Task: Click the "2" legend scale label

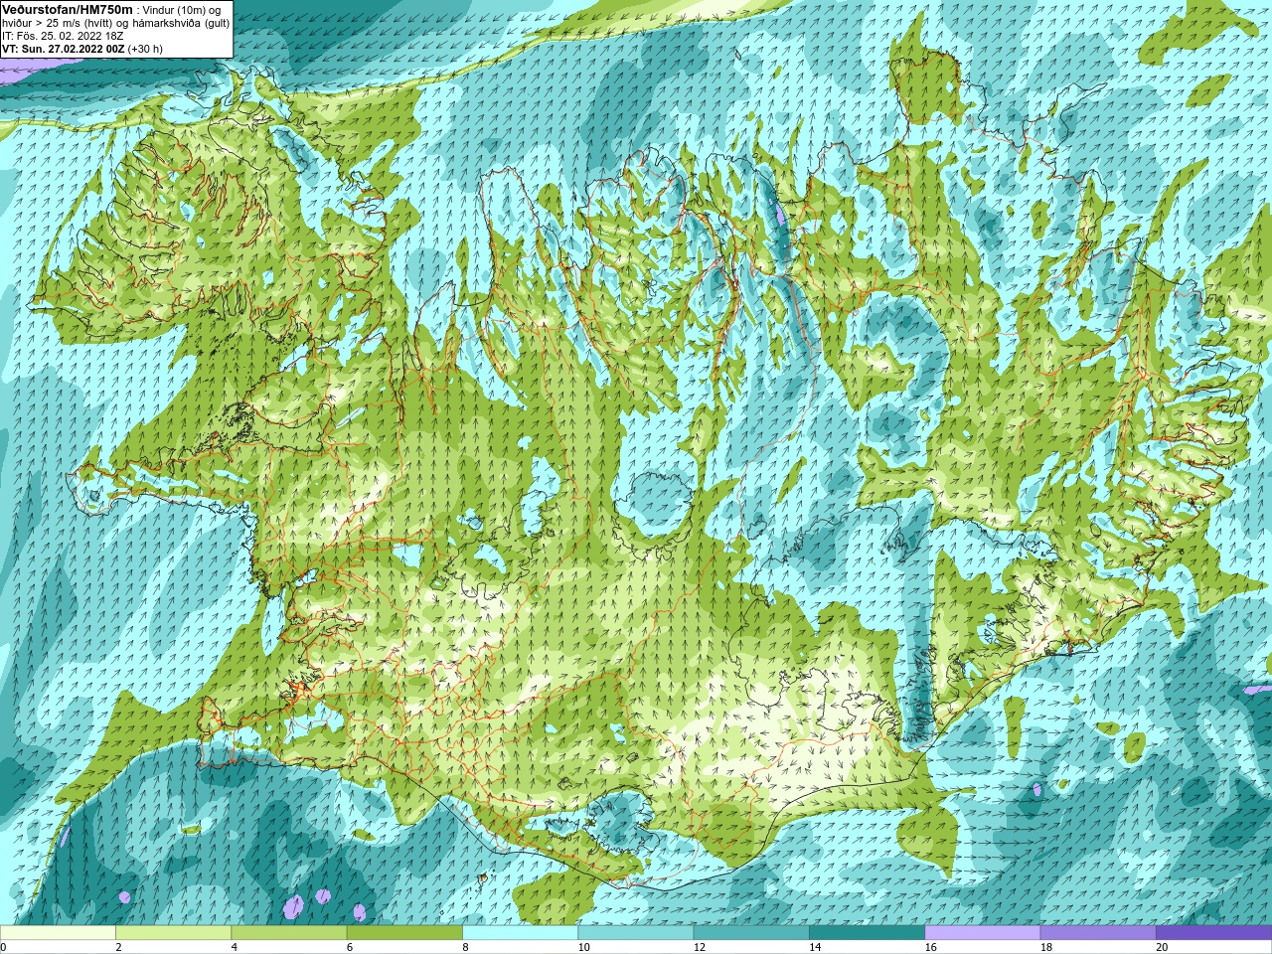Action: 118,947
